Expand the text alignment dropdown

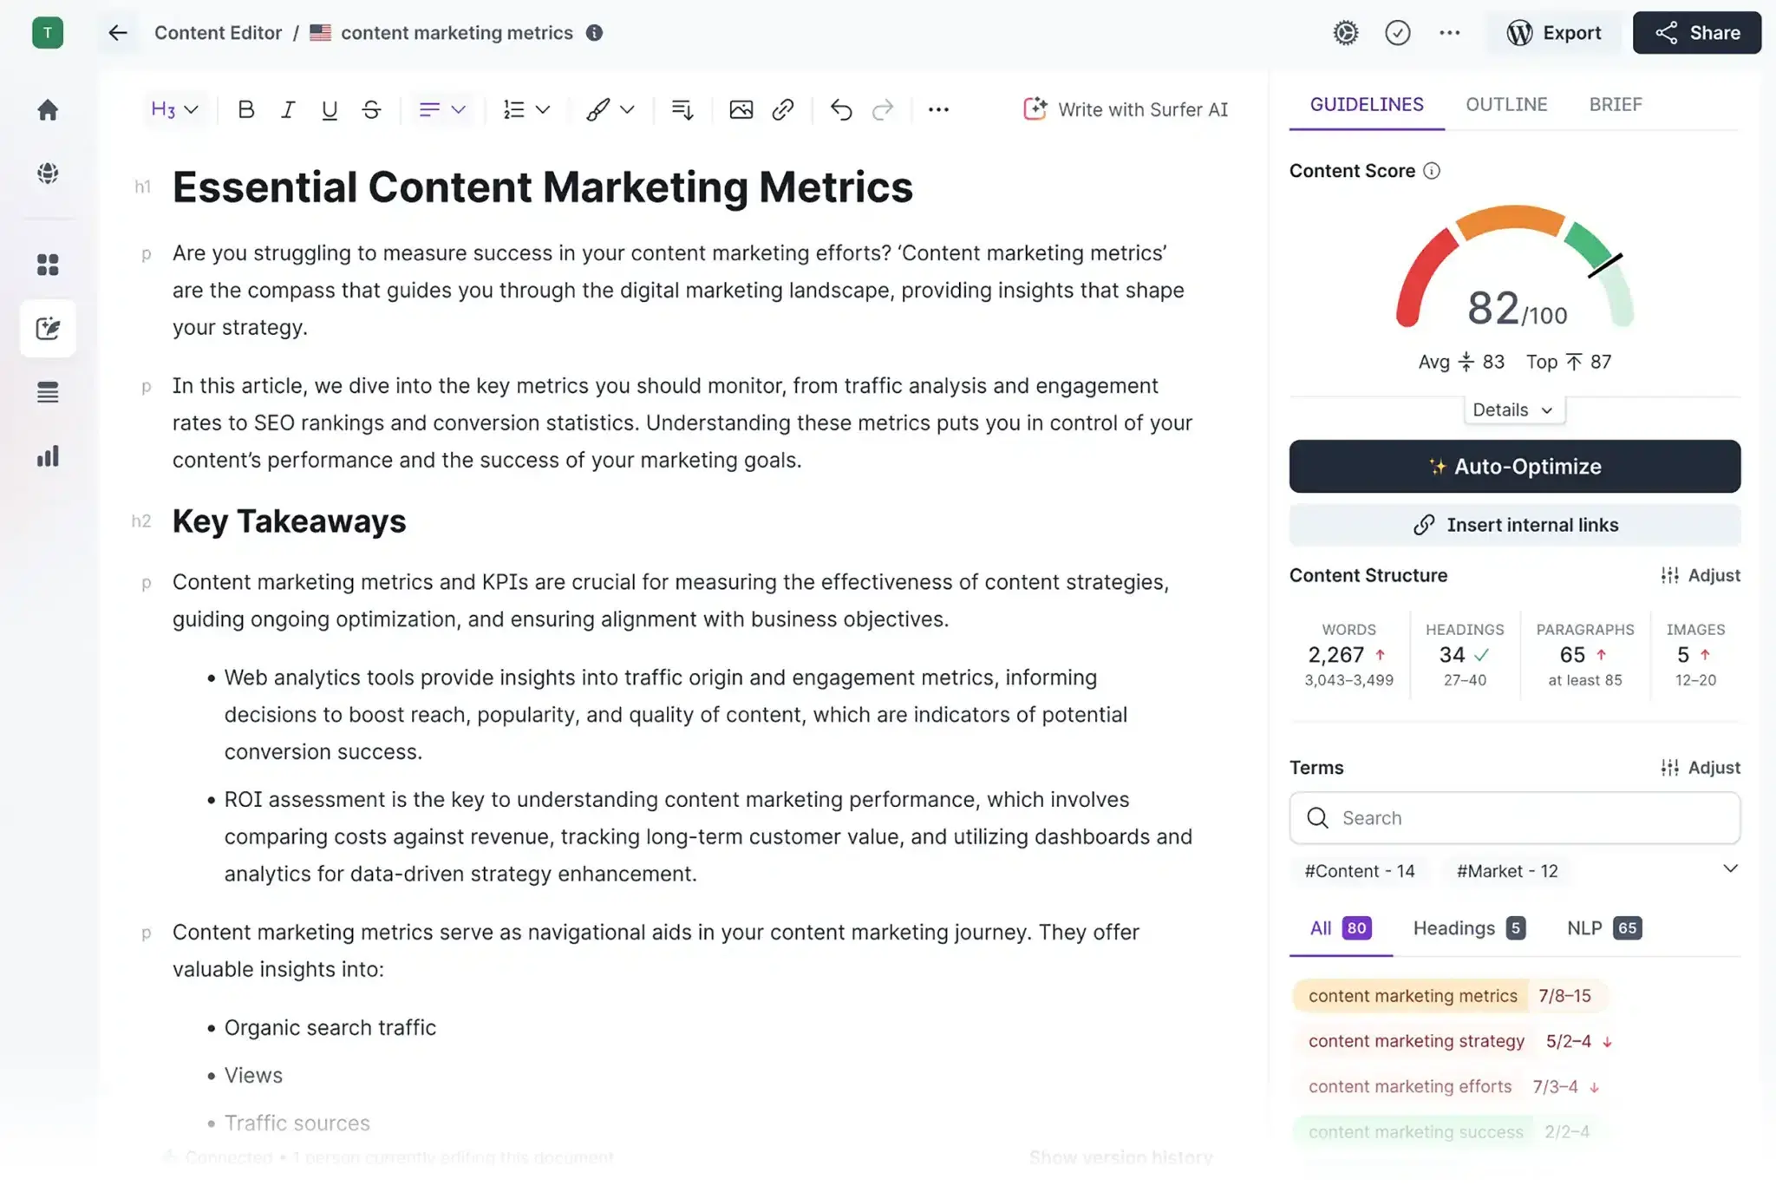coord(456,108)
